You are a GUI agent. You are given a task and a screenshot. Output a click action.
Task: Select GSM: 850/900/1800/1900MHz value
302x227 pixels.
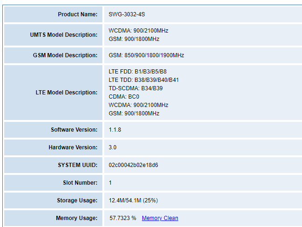[146, 55]
